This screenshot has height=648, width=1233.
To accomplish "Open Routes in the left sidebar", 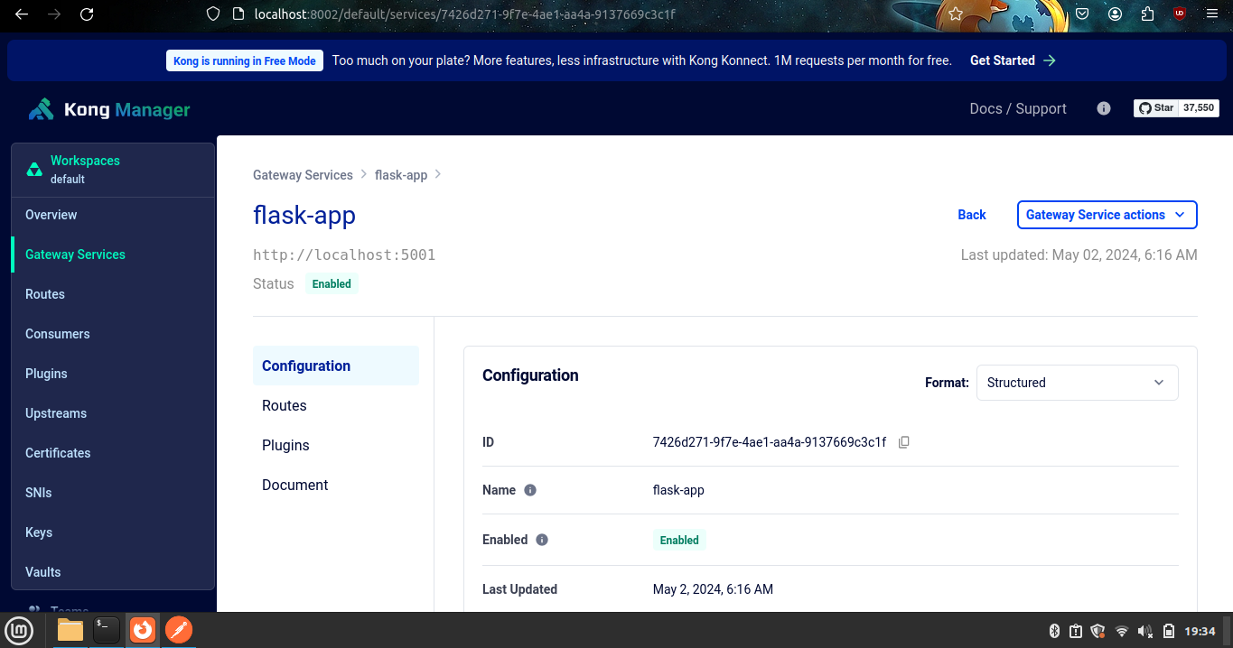I will click(x=113, y=294).
